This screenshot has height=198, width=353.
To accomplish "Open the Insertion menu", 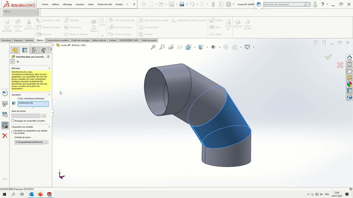I will (80, 4).
